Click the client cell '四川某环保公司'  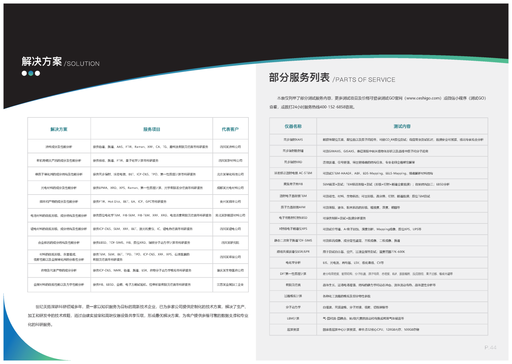click(231, 257)
